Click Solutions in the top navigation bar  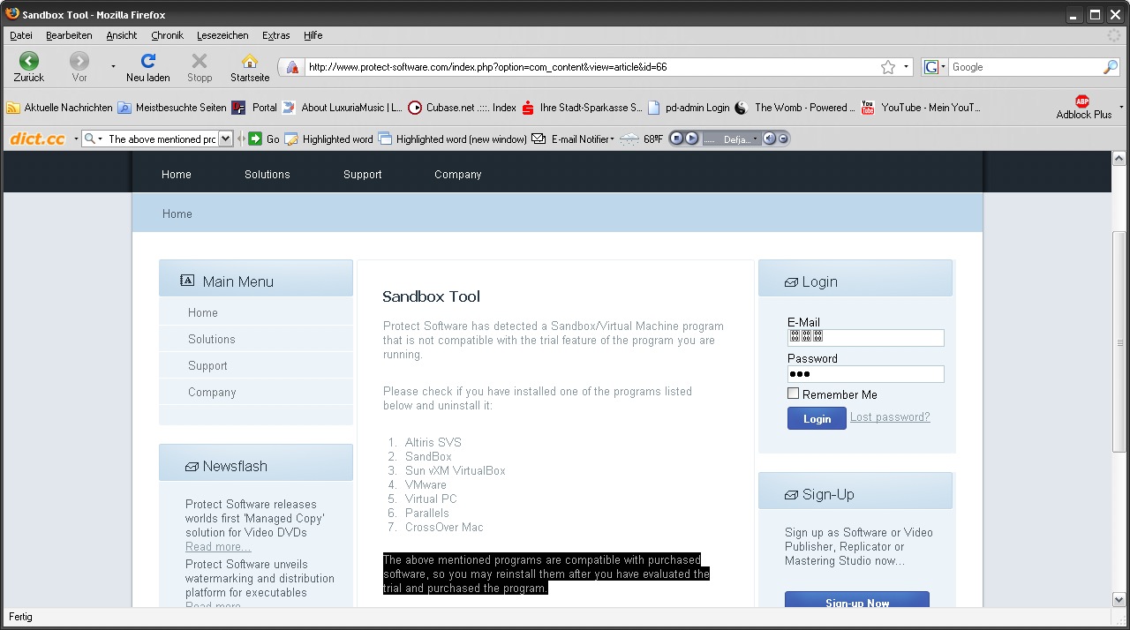(x=267, y=175)
